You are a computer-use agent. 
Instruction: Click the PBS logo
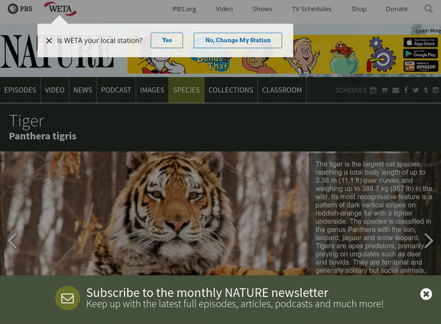[x=20, y=9]
